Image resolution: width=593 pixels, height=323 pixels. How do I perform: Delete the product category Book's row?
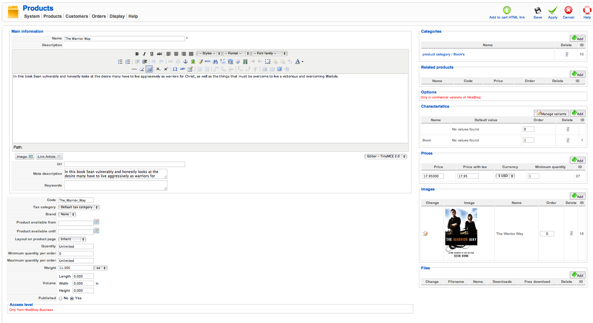click(x=566, y=54)
